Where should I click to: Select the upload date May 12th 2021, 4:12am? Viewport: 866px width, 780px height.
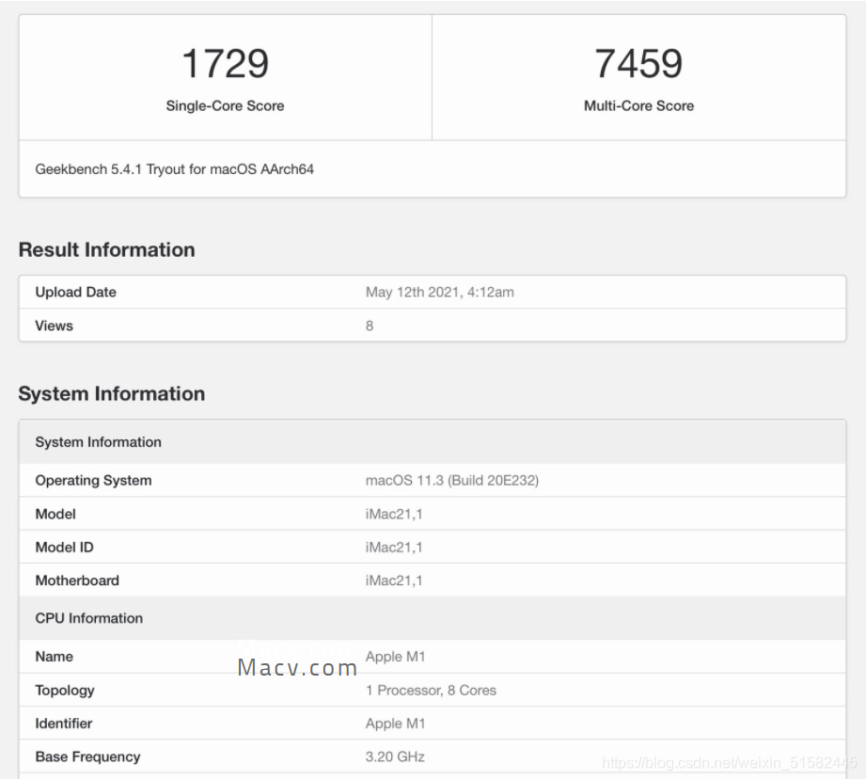440,292
